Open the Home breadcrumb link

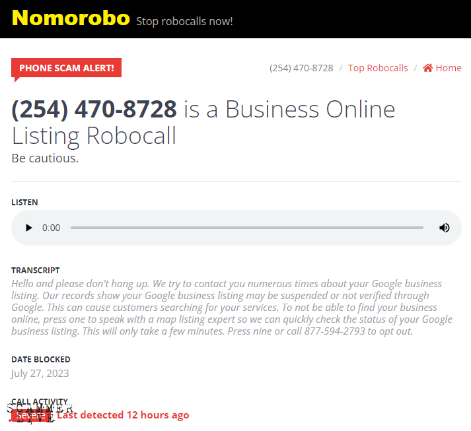click(x=448, y=68)
